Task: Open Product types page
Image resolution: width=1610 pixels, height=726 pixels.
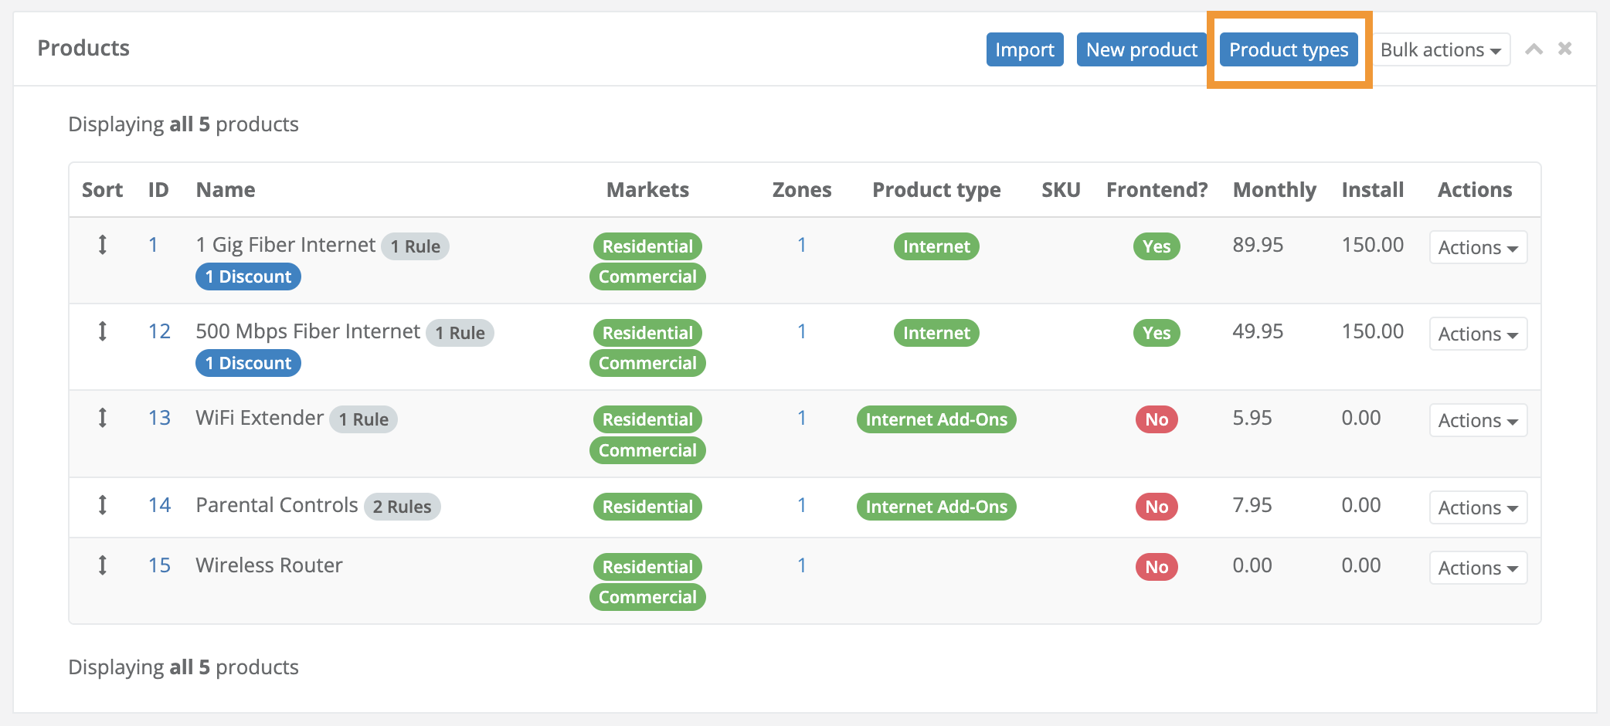Action: click(x=1288, y=50)
